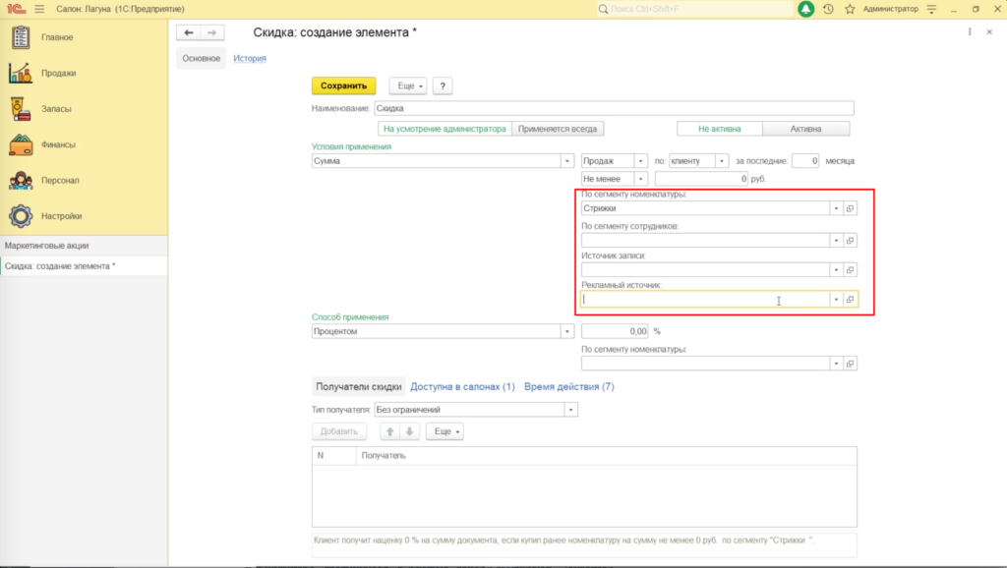Open favorites star icon

pos(850,9)
